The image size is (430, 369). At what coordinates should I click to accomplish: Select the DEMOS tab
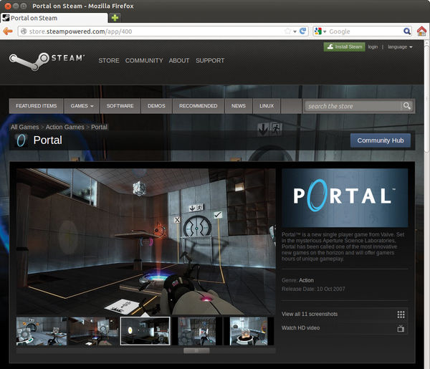click(156, 106)
